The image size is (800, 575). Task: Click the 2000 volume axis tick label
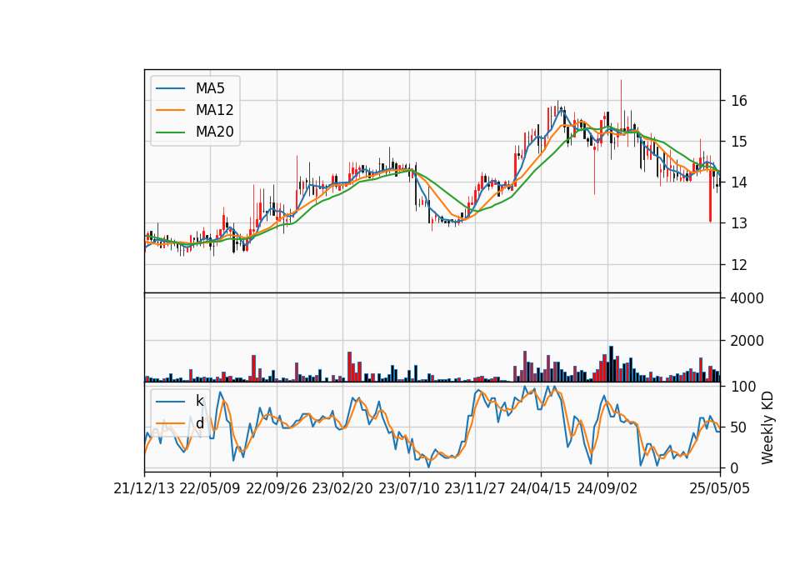pyautogui.click(x=747, y=341)
